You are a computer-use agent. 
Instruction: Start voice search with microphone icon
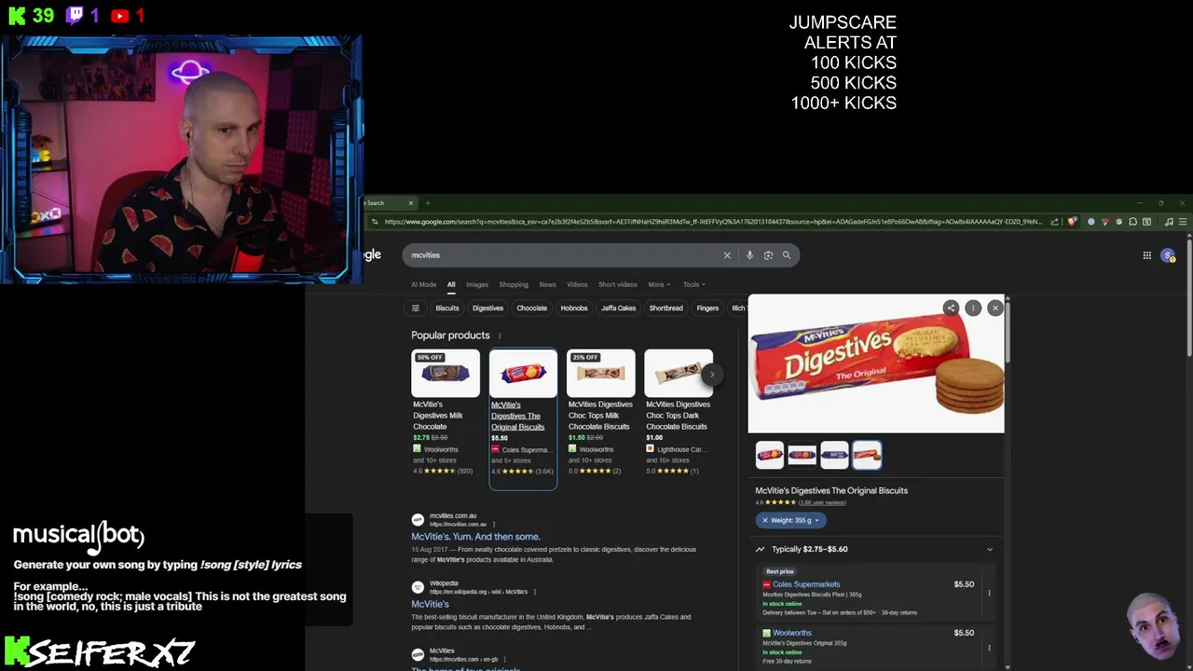click(749, 255)
